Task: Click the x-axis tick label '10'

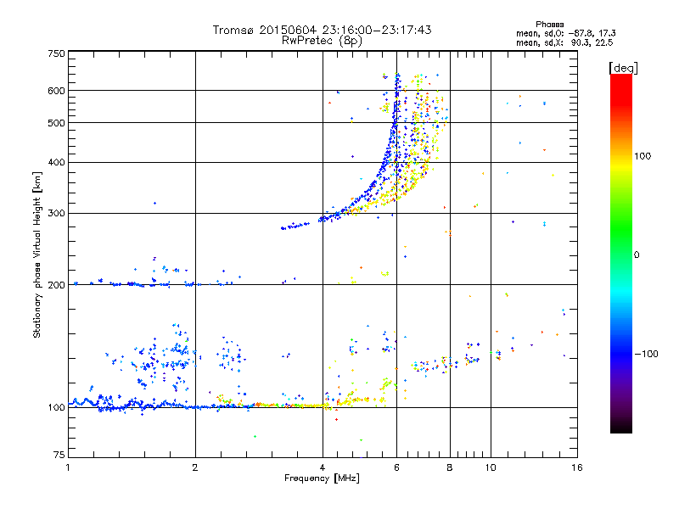Action: 491,467
